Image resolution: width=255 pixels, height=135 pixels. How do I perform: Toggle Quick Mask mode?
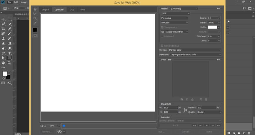[3, 83]
